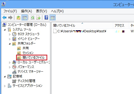
Task: Click the Forward arrow toolbar icon
Action: (x=10, y=17)
